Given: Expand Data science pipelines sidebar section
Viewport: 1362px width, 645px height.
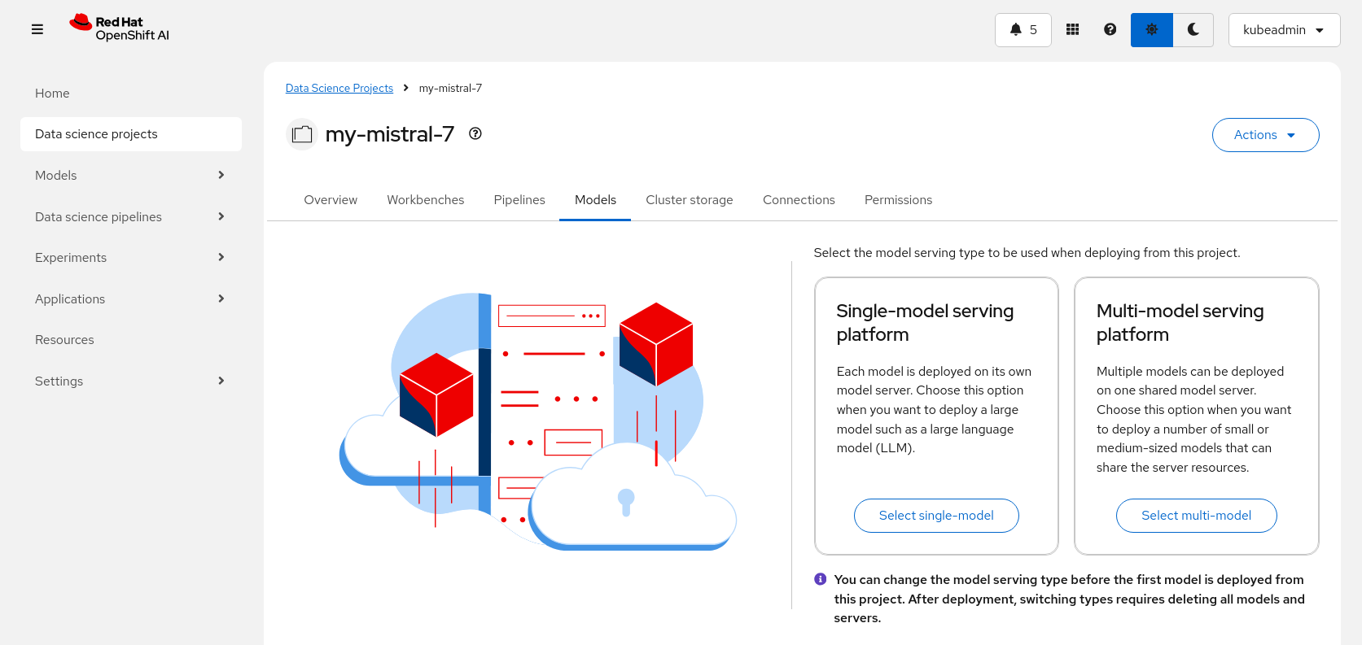Looking at the screenshot, I should [x=131, y=217].
